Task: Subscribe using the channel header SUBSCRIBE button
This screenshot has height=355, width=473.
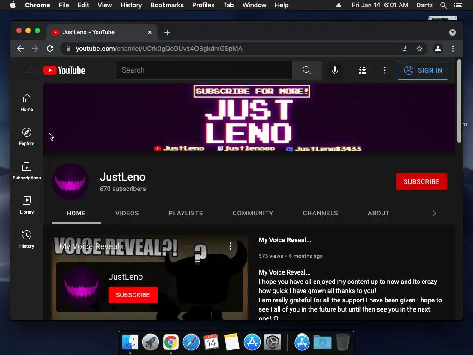Action: pyautogui.click(x=421, y=182)
